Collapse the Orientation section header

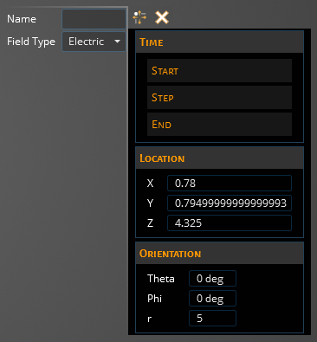click(x=219, y=254)
